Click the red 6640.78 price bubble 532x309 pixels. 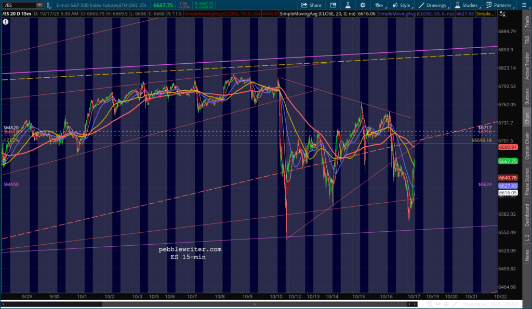pos(508,178)
